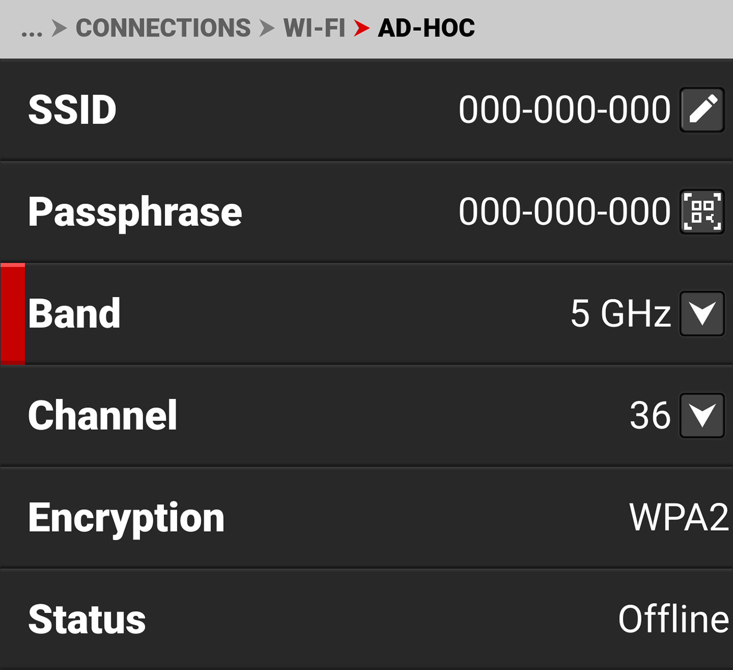The image size is (733, 670).
Task: Select the channel value 36
Action: point(650,415)
